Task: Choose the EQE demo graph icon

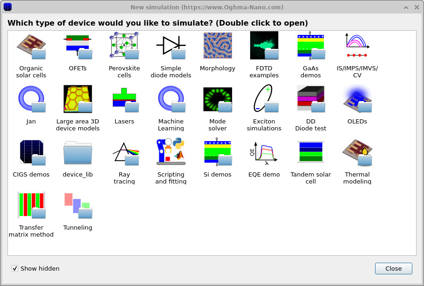Action: [x=264, y=153]
